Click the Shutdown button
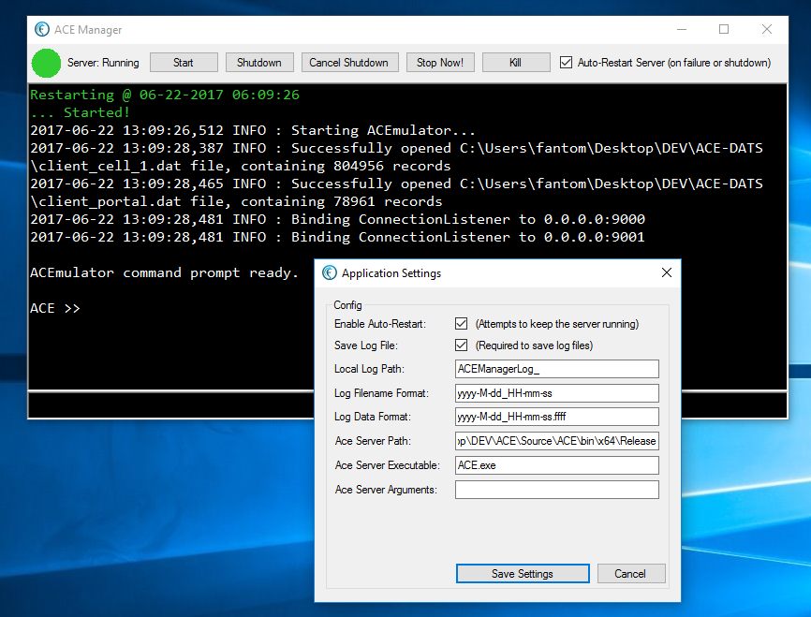Image resolution: width=811 pixels, height=617 pixels. coord(259,63)
